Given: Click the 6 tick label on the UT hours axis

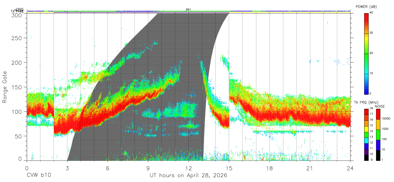Looking at the screenshot, I should pyautogui.click(x=107, y=168).
